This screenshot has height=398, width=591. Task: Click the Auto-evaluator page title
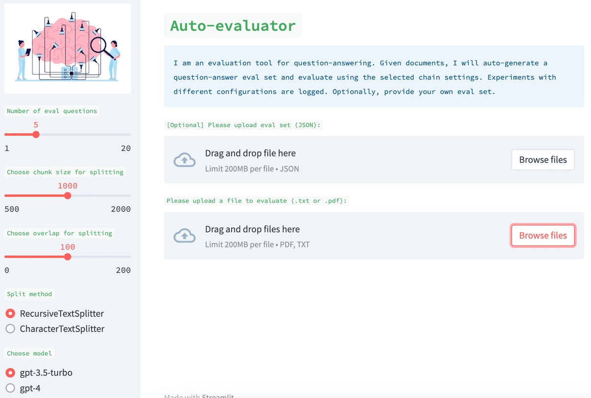[233, 25]
